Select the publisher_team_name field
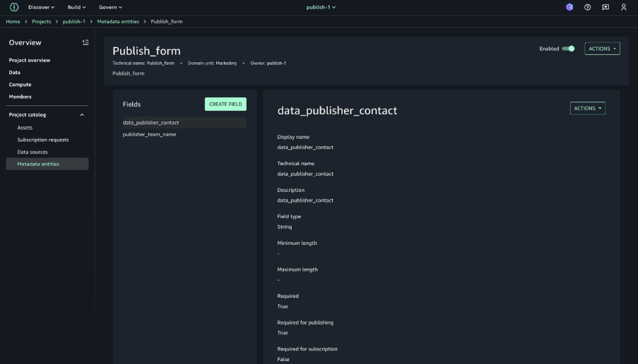This screenshot has height=364, width=638. point(150,135)
